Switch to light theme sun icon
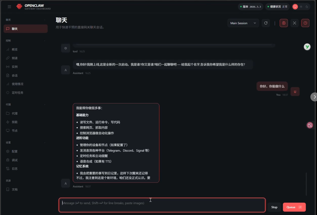 coord(301,7)
